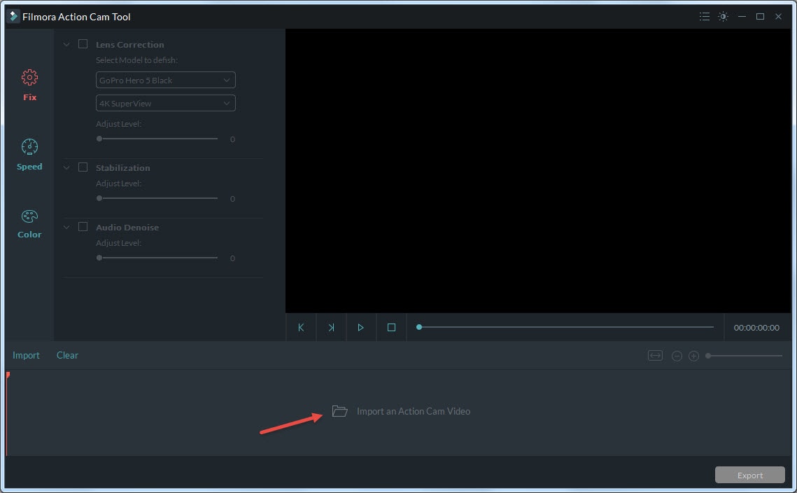797x493 pixels.
Task: Click the Filmora app logo icon
Action: (13, 16)
